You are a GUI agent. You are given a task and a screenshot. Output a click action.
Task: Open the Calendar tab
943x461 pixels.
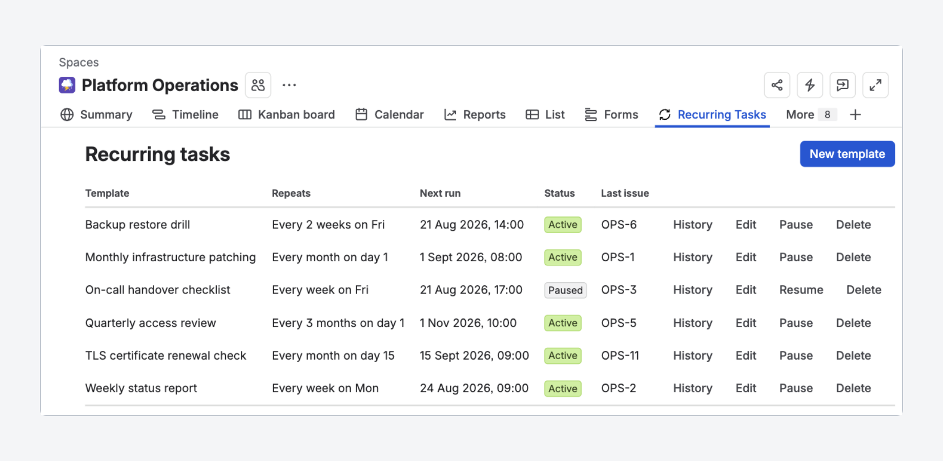(x=390, y=115)
